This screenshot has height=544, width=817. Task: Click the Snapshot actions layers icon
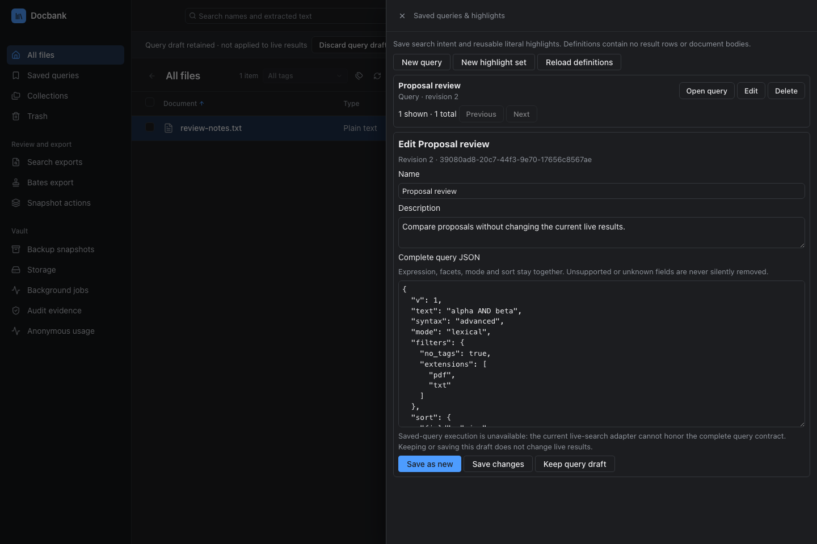[16, 203]
